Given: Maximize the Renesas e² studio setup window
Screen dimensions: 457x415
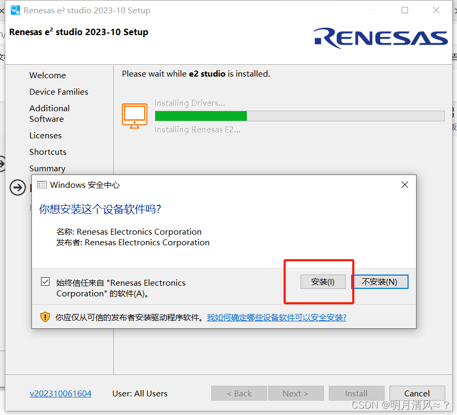Looking at the screenshot, I should click(x=405, y=10).
